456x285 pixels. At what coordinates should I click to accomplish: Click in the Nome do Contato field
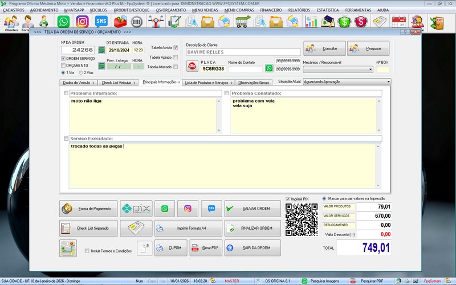tap(245, 69)
